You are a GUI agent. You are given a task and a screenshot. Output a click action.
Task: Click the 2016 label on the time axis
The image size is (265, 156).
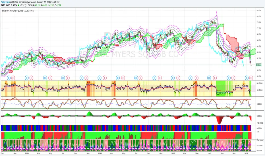click(173, 153)
